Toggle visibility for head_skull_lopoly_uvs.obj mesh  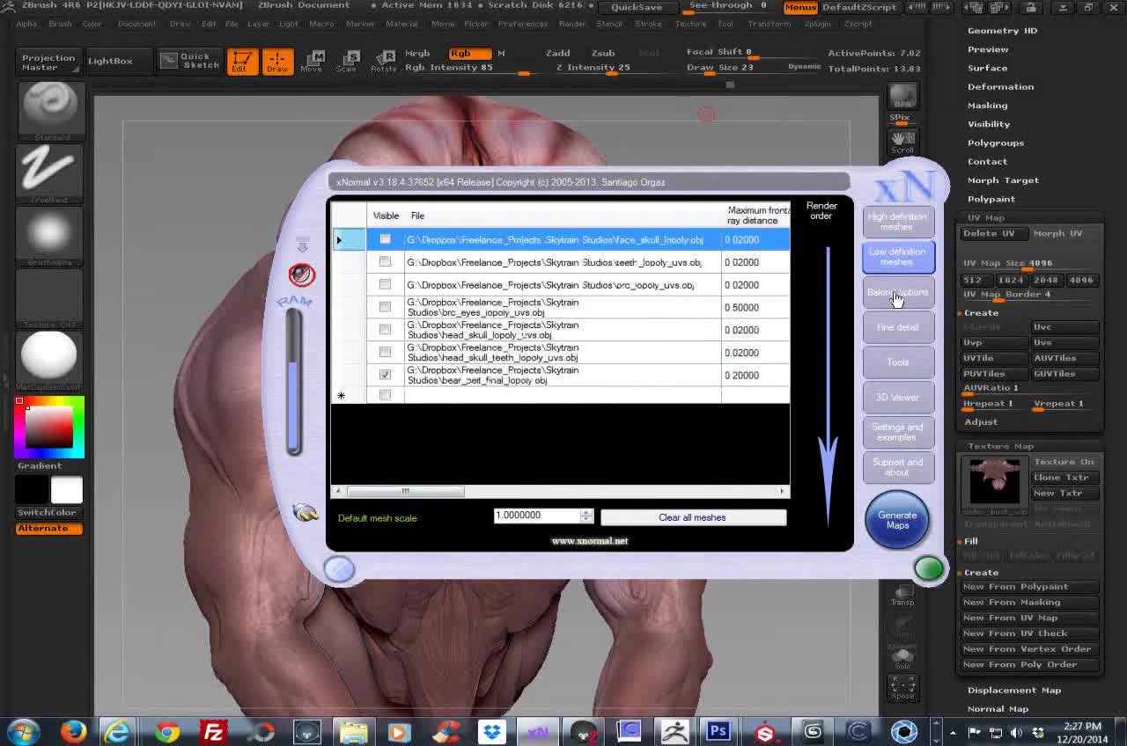click(x=385, y=329)
